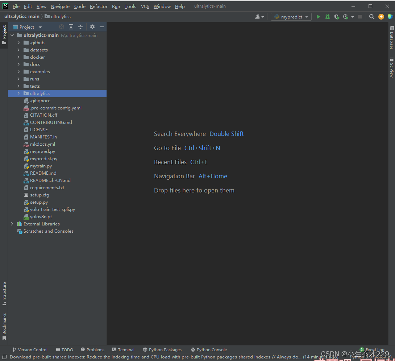
Task: Start debugging with the bug icon
Action: (x=328, y=17)
